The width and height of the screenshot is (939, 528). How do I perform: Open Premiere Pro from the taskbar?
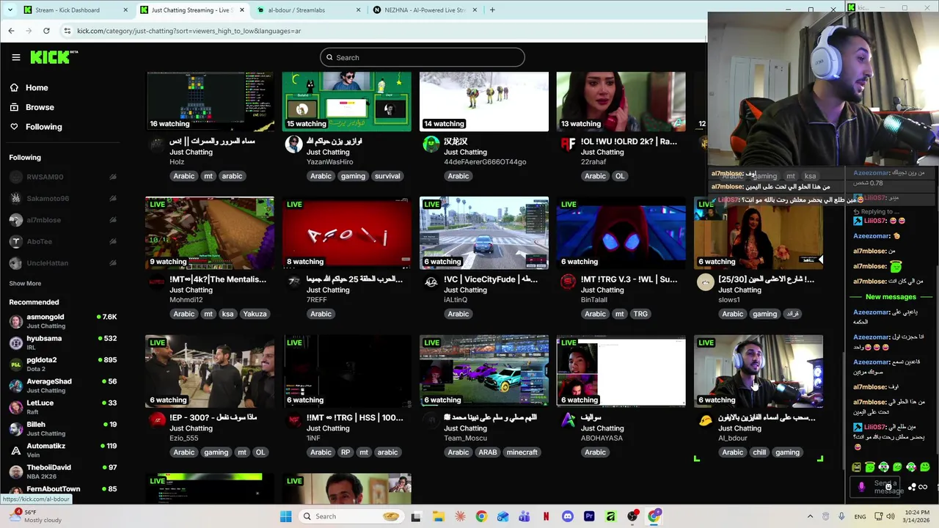589,516
